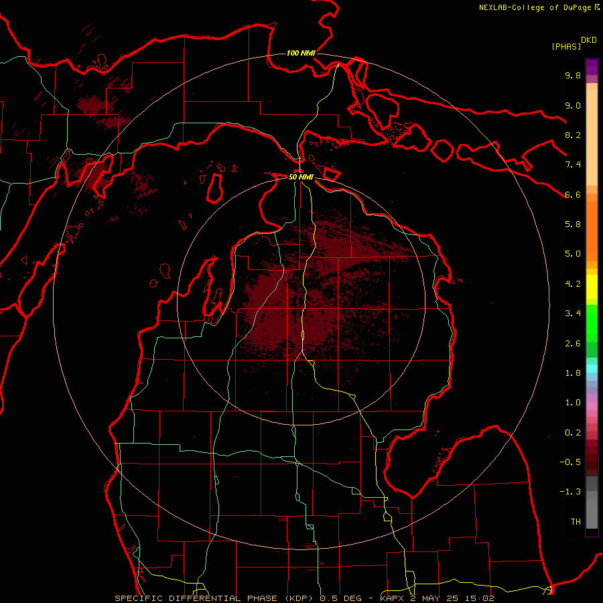Click the yellow segment of the color bar
This screenshot has height=603, width=603.
tap(592, 287)
